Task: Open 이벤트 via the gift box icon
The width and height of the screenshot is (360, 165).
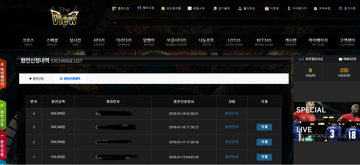Action: (x=267, y=9)
